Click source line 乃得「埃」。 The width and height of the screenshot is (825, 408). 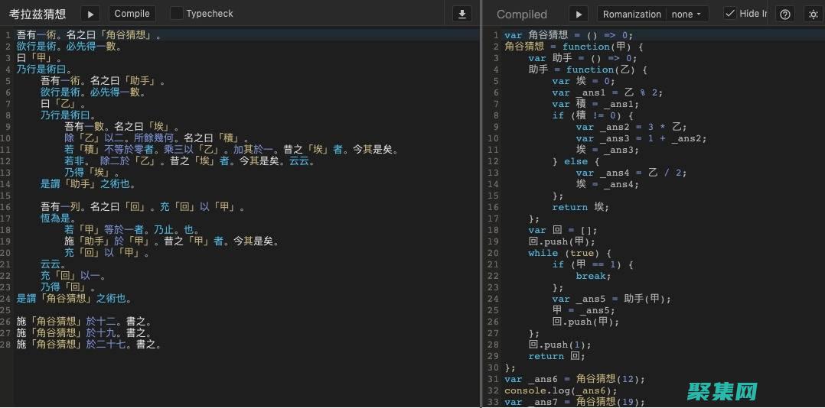pyautogui.click(x=92, y=173)
